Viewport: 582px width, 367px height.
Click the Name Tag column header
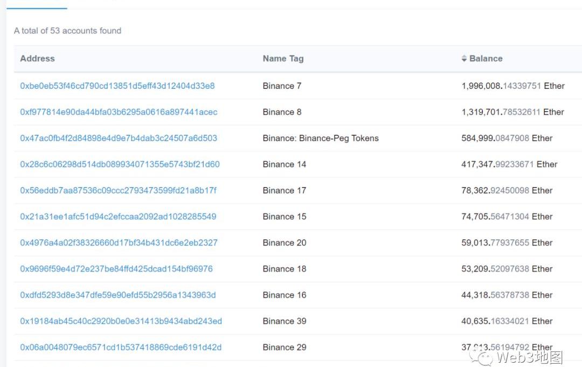tap(283, 59)
